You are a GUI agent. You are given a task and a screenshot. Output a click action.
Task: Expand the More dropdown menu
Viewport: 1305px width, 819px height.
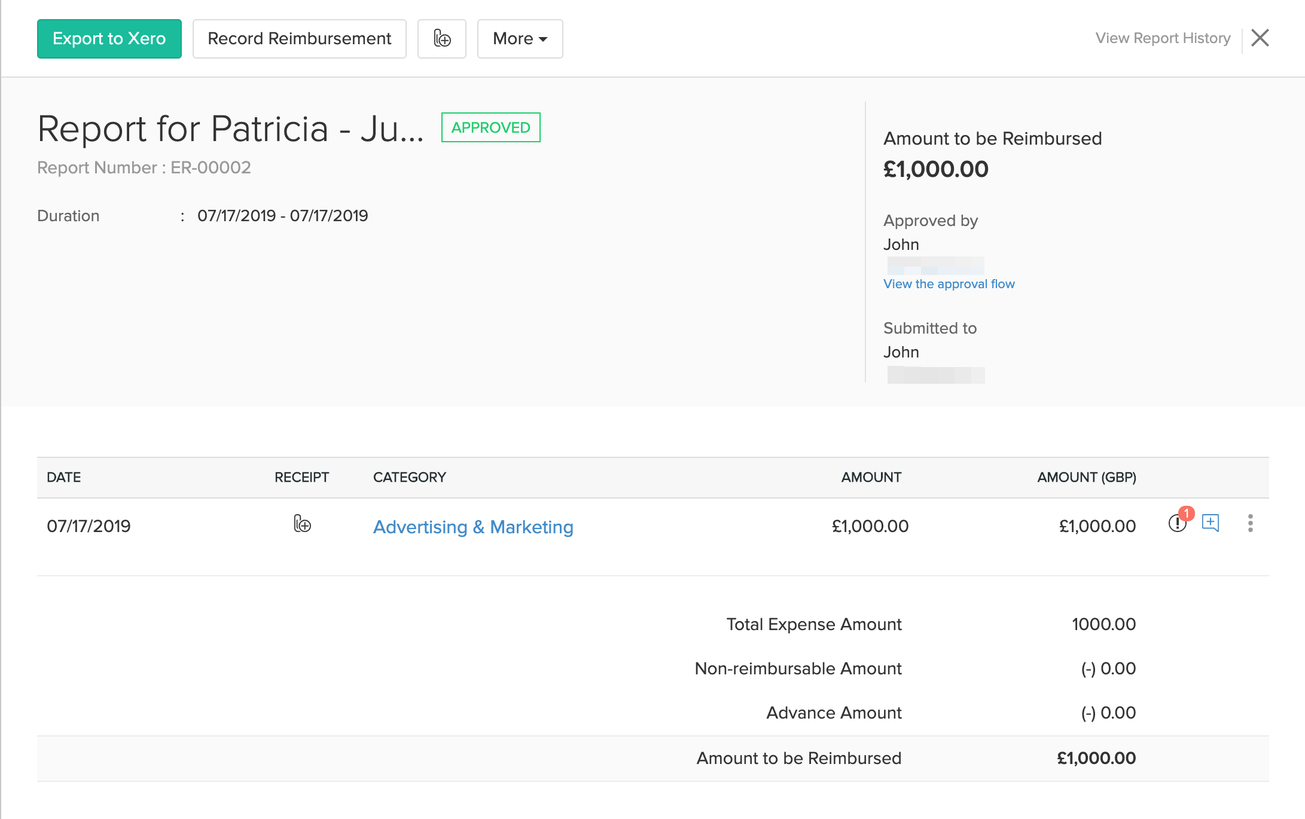pos(519,39)
